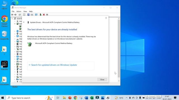This screenshot has width=179, height=100.
Task: Click the Task View taskbar icon
Action: (x=58, y=97)
